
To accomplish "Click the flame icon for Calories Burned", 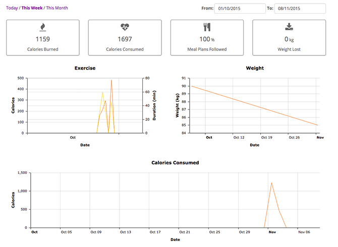I will (x=43, y=27).
